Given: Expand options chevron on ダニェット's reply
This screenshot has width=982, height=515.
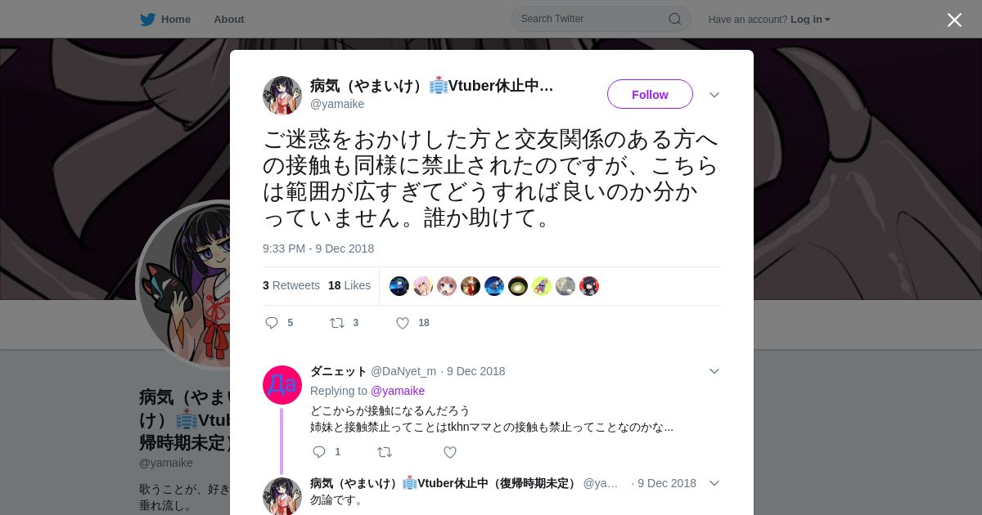Looking at the screenshot, I should (714, 371).
